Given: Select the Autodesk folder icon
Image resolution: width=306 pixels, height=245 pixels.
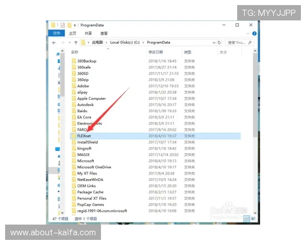Looking at the screenshot, I should click(x=74, y=105).
